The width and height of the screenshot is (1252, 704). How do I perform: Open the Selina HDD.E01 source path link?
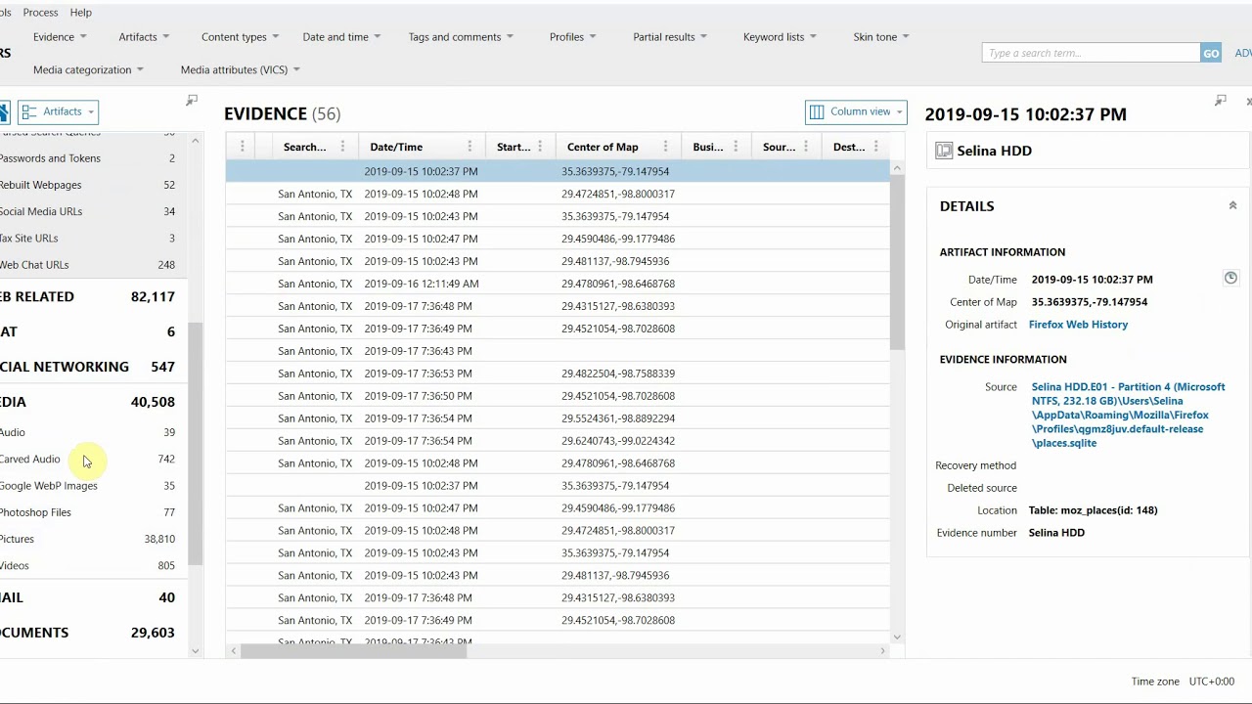tap(1128, 415)
